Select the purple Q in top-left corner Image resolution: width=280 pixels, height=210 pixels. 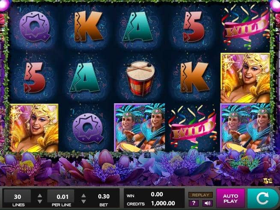tap(34, 26)
